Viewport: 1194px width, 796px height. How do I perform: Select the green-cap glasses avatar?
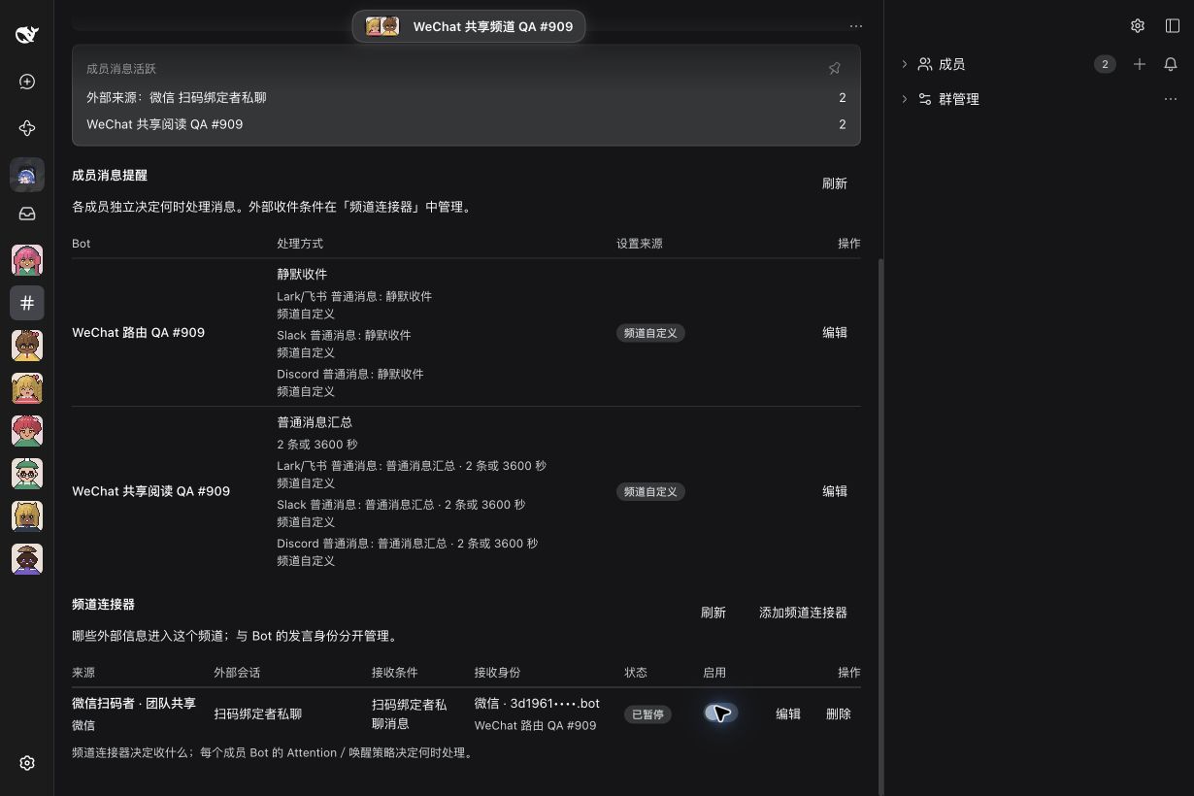coord(27,474)
